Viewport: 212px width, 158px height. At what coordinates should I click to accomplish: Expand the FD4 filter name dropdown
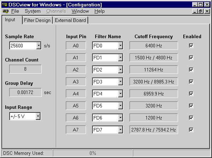point(120,94)
